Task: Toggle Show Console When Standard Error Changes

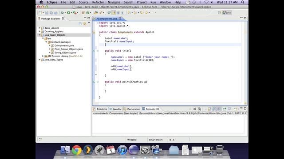Action: (x=219, y=109)
